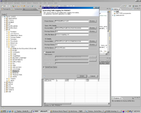
Task: Open the File menu
Action: tap(2, 3)
